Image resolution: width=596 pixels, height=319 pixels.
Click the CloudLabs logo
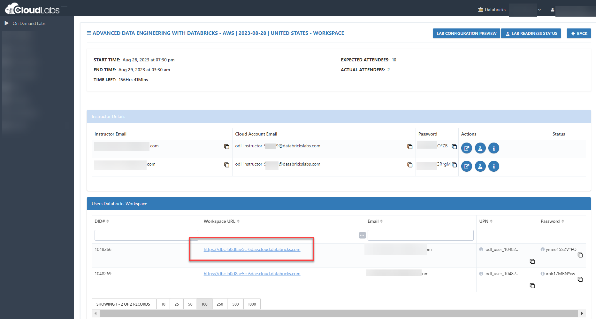click(32, 9)
